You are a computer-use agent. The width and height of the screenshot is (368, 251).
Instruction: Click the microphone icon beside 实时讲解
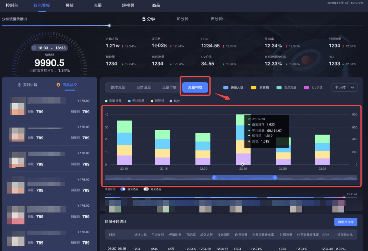point(19,85)
